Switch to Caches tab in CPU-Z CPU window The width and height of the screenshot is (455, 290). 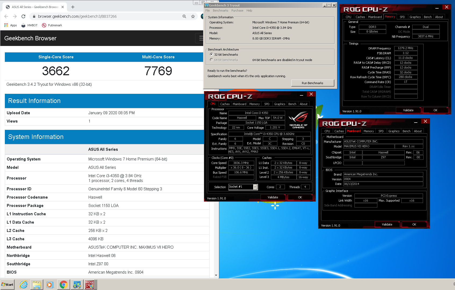click(225, 104)
